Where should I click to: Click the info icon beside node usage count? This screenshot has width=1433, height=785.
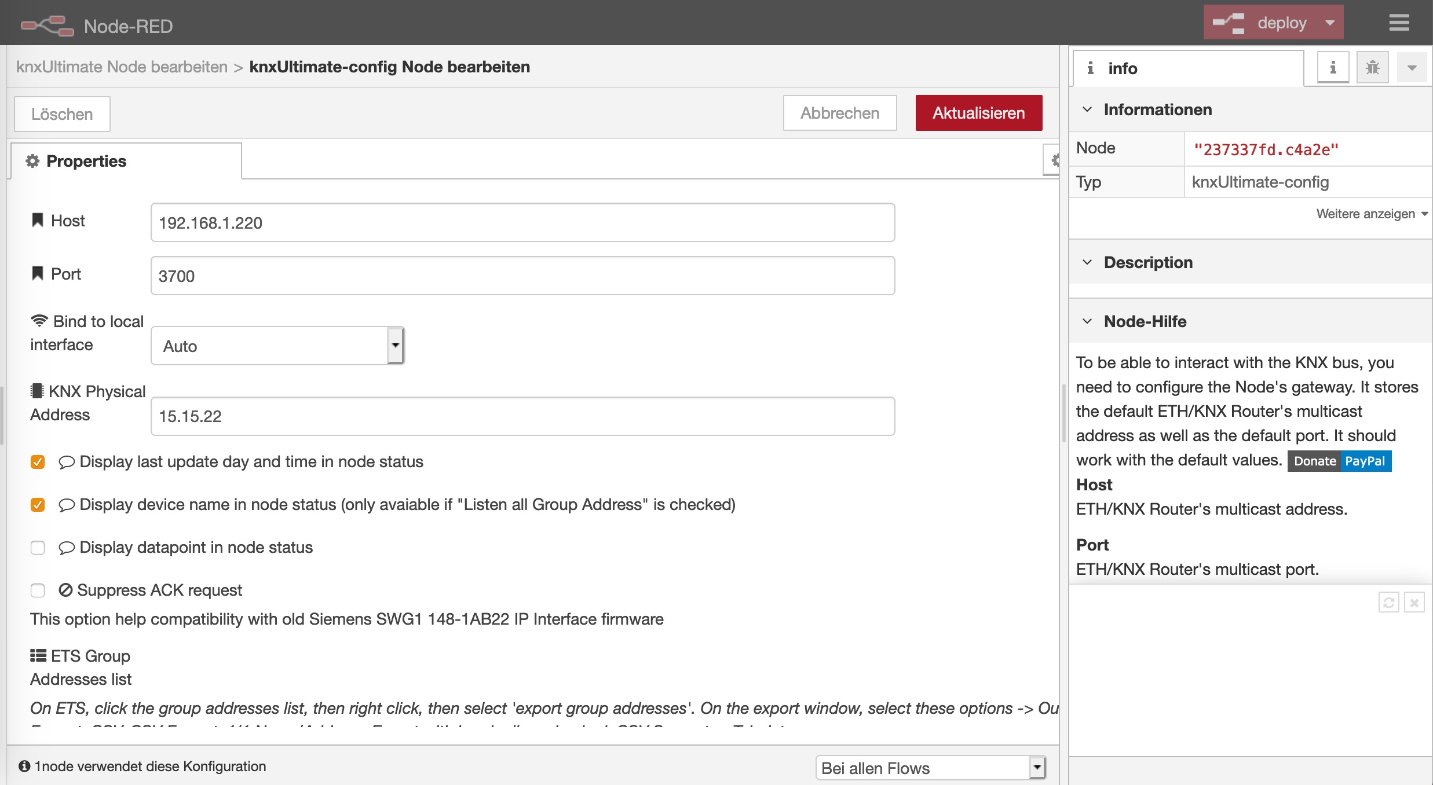pos(24,766)
